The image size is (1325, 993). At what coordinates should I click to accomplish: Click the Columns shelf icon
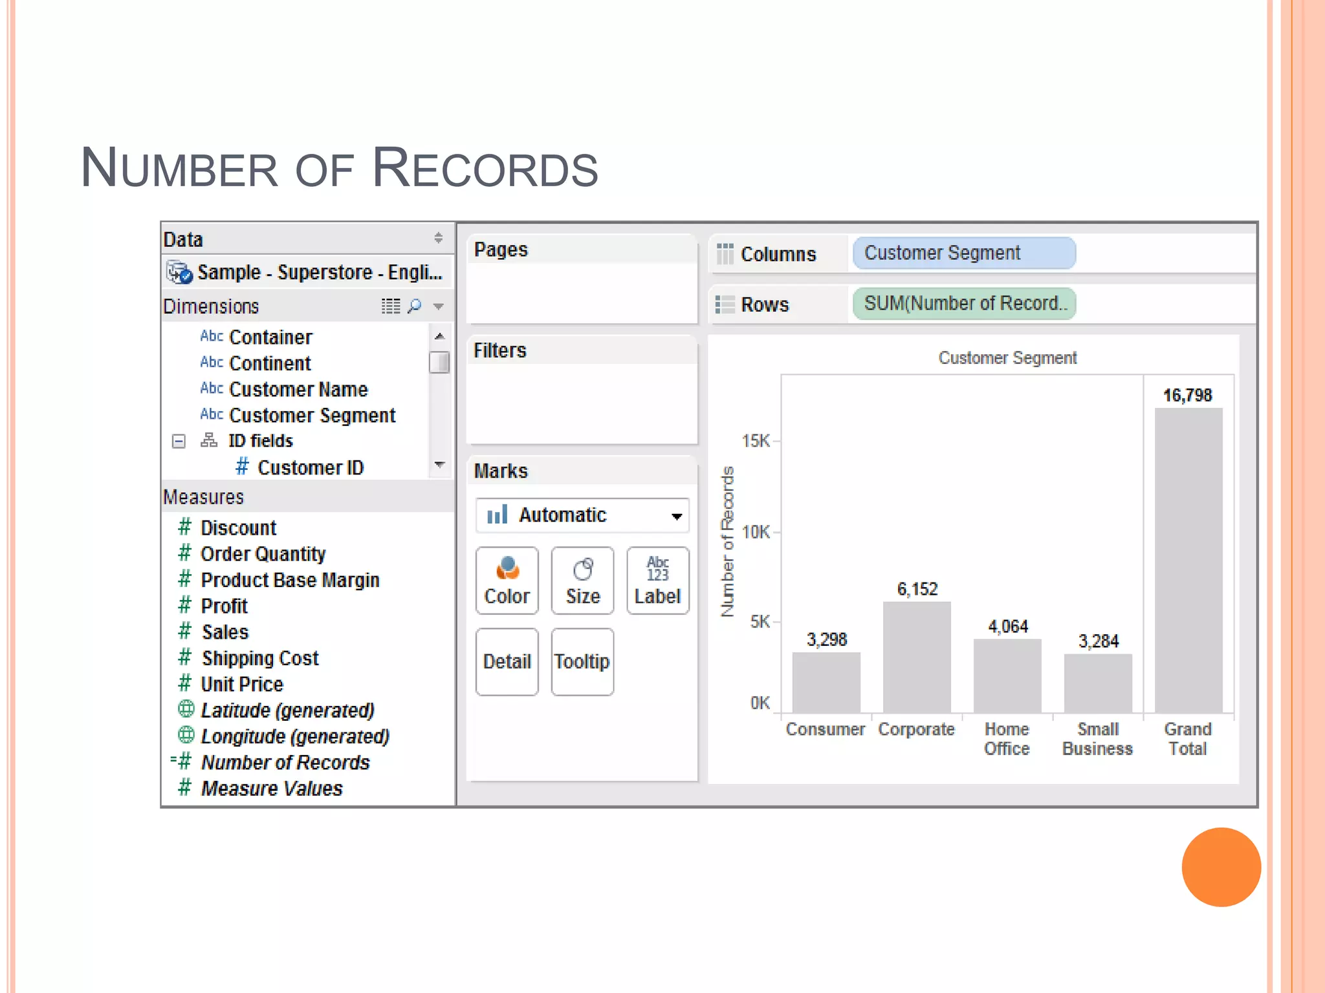[x=725, y=254]
